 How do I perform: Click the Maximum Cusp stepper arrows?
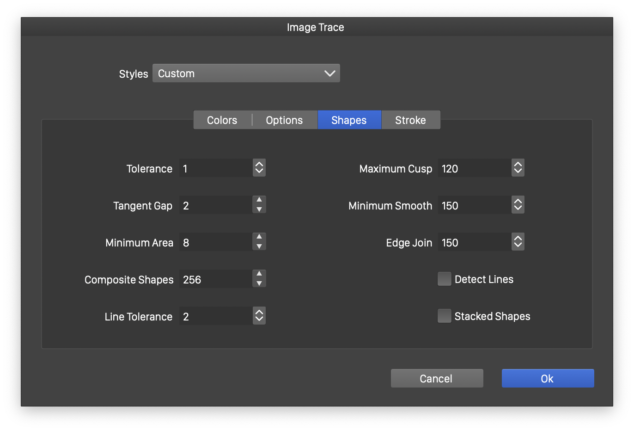click(x=518, y=168)
